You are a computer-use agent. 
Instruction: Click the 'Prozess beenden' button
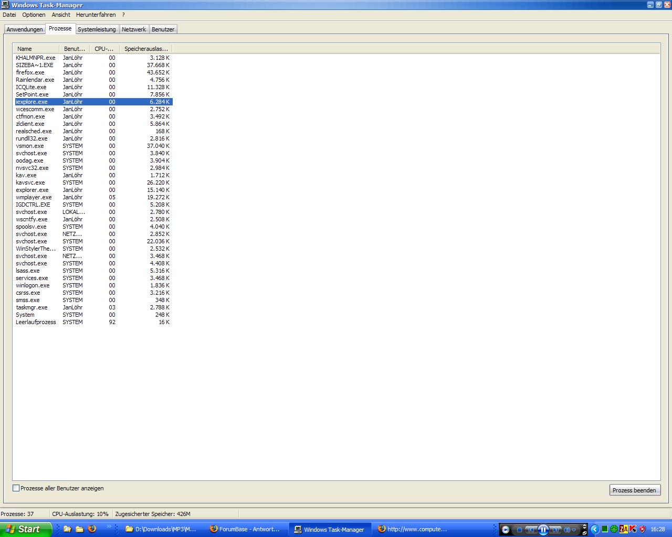pyautogui.click(x=634, y=490)
